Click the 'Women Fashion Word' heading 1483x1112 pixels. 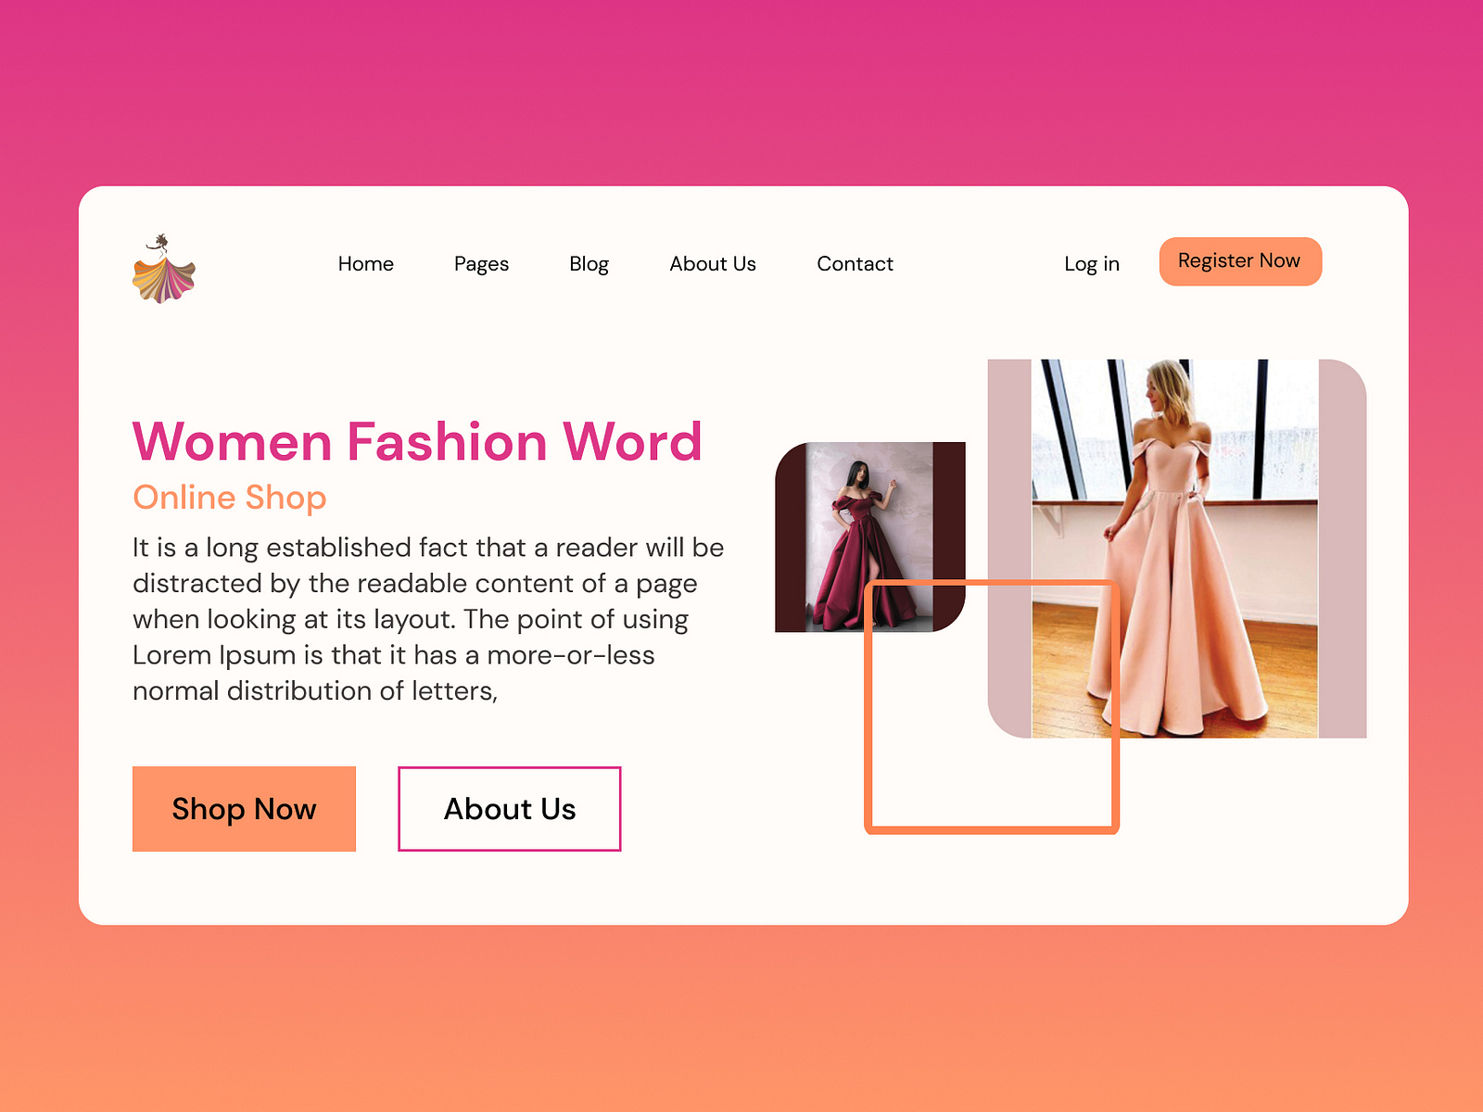click(x=417, y=443)
